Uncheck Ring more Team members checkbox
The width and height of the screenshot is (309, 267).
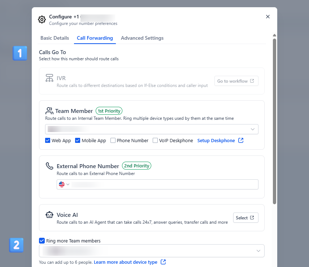point(42,241)
